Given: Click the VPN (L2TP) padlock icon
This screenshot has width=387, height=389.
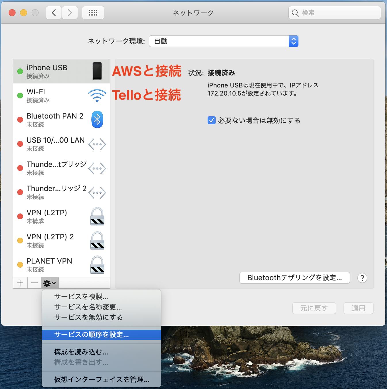Looking at the screenshot, I should pyautogui.click(x=97, y=216).
